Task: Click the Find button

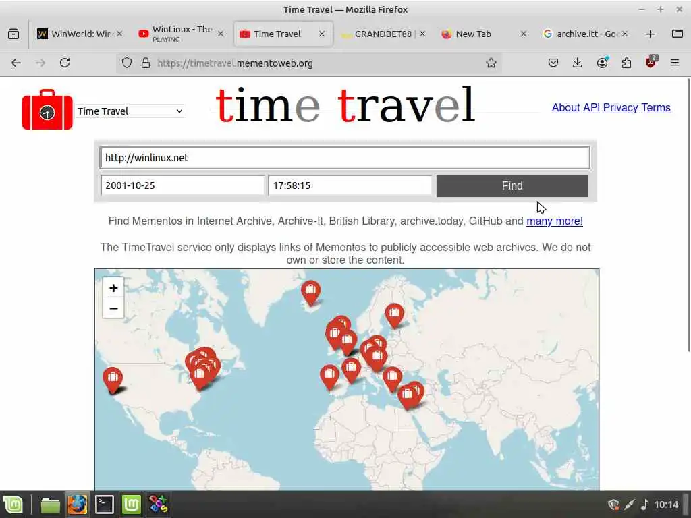Action: coord(512,186)
